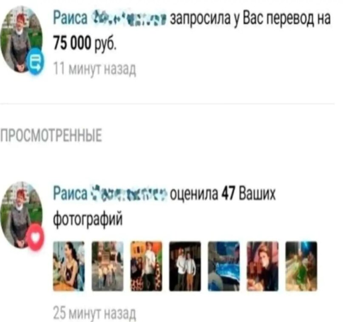The image size is (343, 322).
Task: Click the '11 минут назад' timestamp
Action: [x=95, y=69]
